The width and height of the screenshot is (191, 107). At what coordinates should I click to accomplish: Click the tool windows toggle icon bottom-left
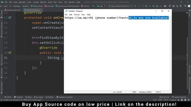[1, 100]
